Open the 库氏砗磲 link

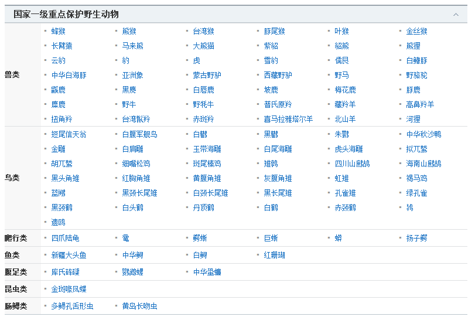[66, 272]
